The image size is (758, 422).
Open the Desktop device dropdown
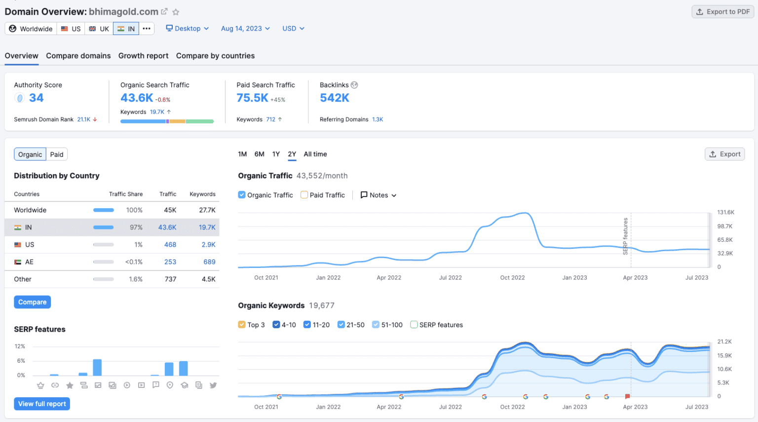pyautogui.click(x=188, y=29)
